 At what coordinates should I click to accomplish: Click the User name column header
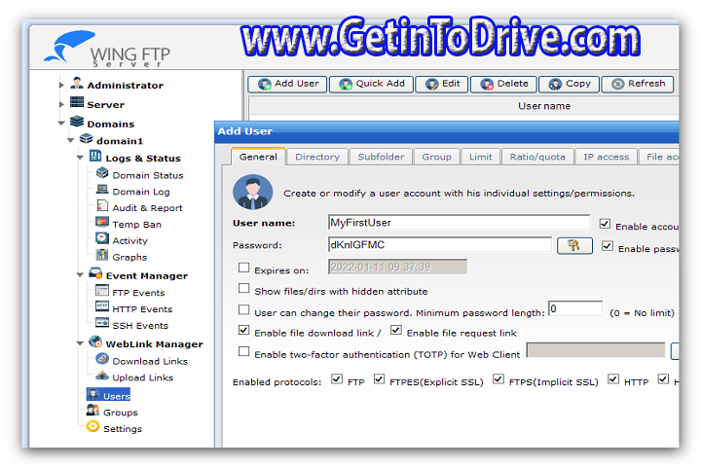click(x=544, y=106)
